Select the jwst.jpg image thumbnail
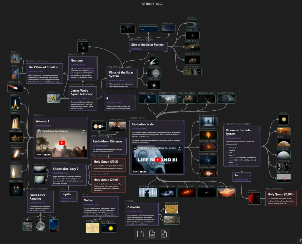302x244 pixels. coord(54,98)
